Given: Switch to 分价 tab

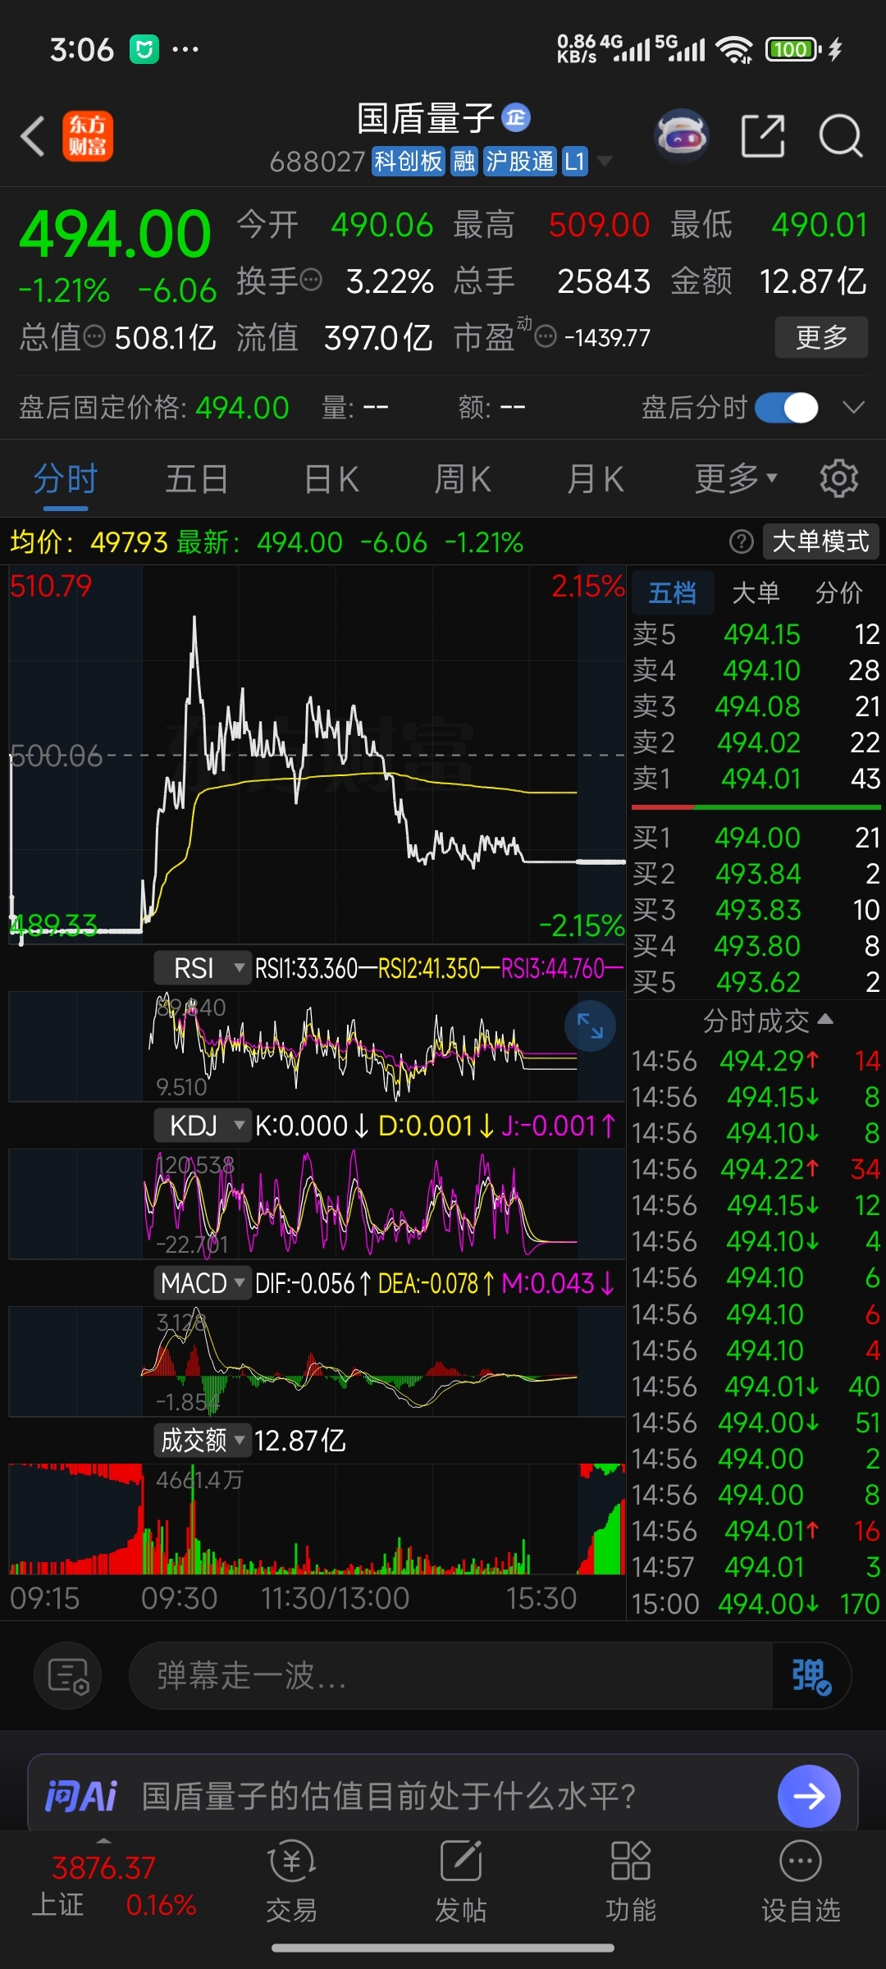Looking at the screenshot, I should (839, 592).
